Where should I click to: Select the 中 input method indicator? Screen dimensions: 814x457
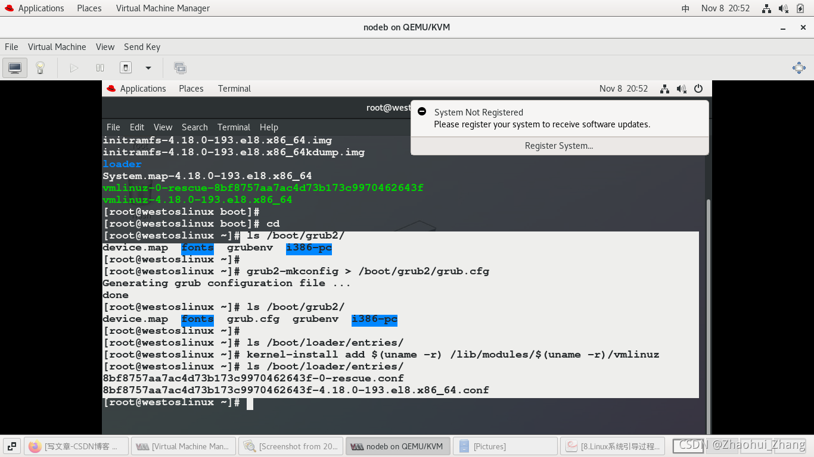coord(685,8)
